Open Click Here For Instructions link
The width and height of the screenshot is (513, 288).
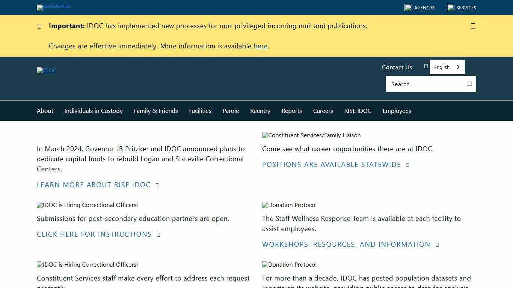click(94, 234)
